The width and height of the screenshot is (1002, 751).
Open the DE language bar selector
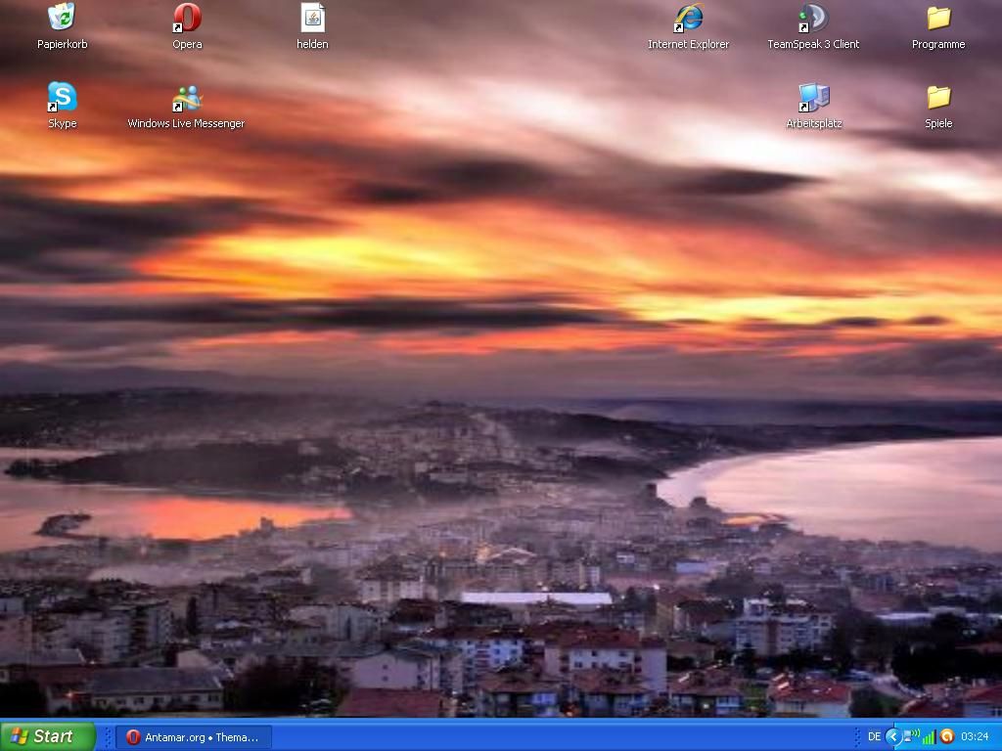pos(874,737)
